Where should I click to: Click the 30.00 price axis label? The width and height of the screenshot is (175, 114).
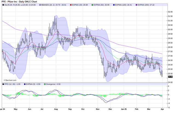click(170, 29)
